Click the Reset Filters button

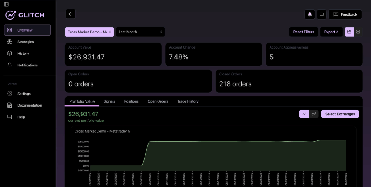[x=304, y=32]
